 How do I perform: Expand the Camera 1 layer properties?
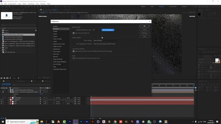coord(9,100)
